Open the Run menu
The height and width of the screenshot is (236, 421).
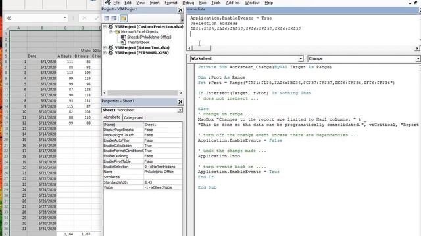tap(203, 3)
